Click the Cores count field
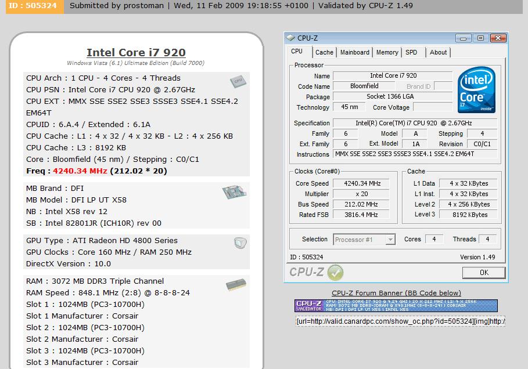The width and height of the screenshot is (528, 369). pyautogui.click(x=434, y=239)
